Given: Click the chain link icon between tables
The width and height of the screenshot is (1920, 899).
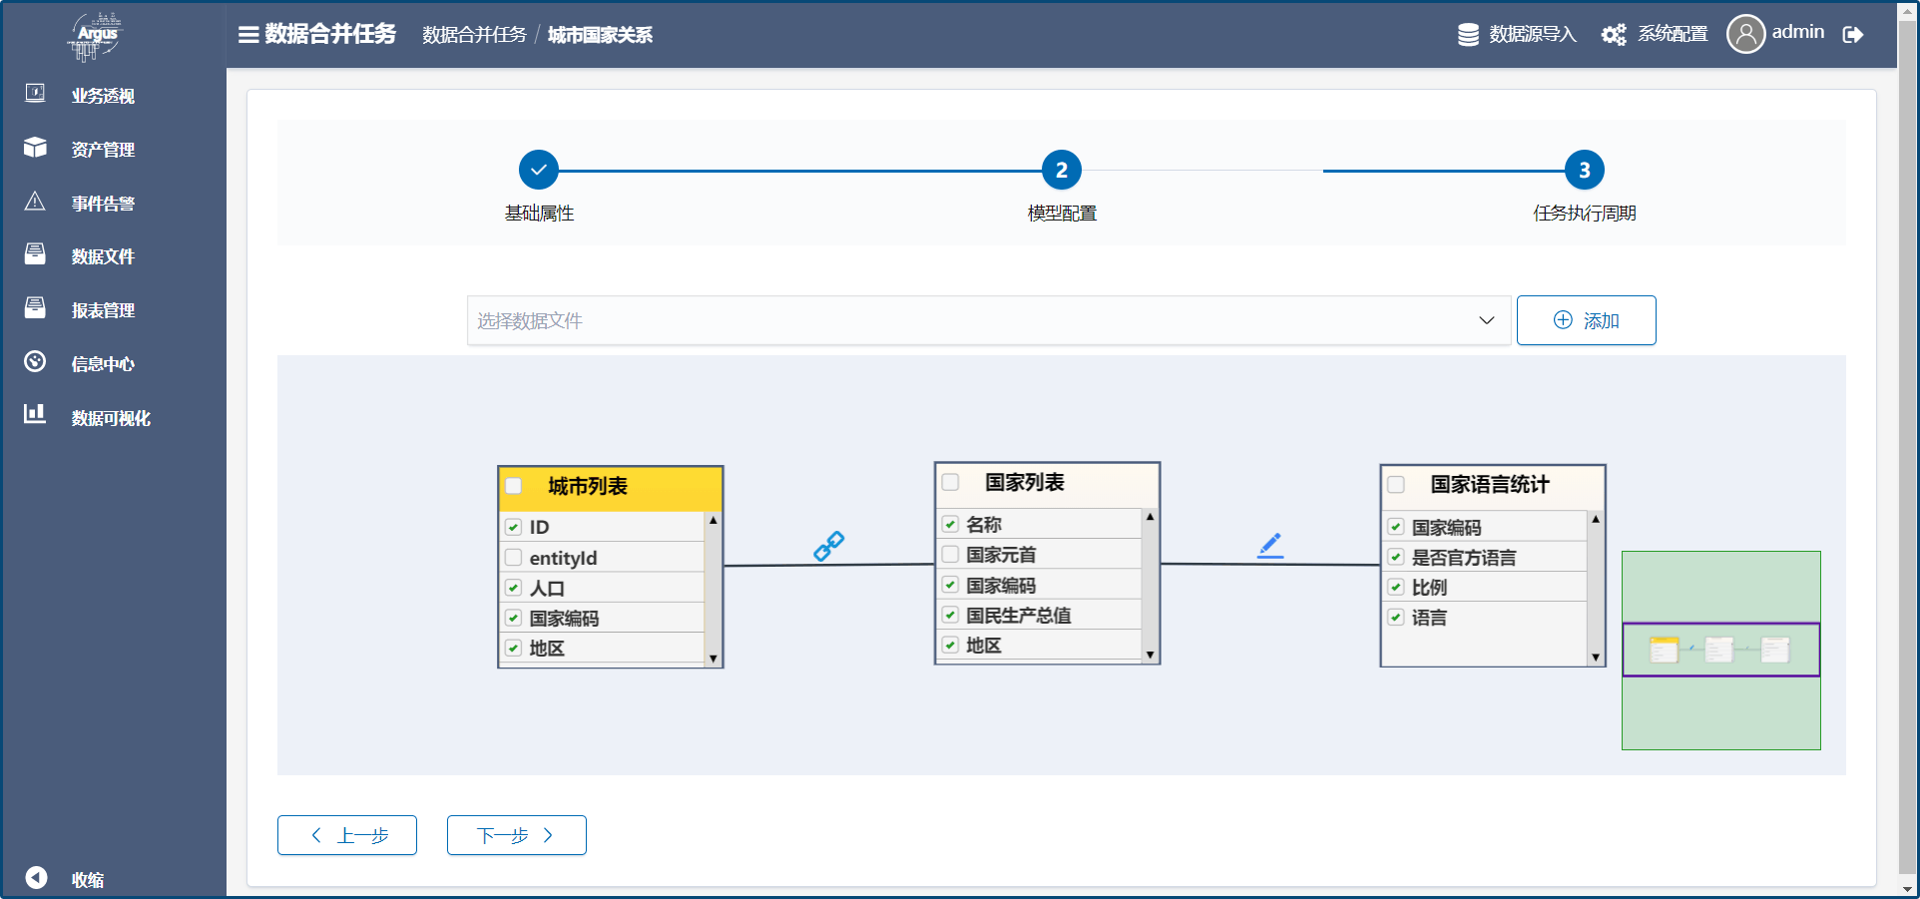Looking at the screenshot, I should pos(828,546).
